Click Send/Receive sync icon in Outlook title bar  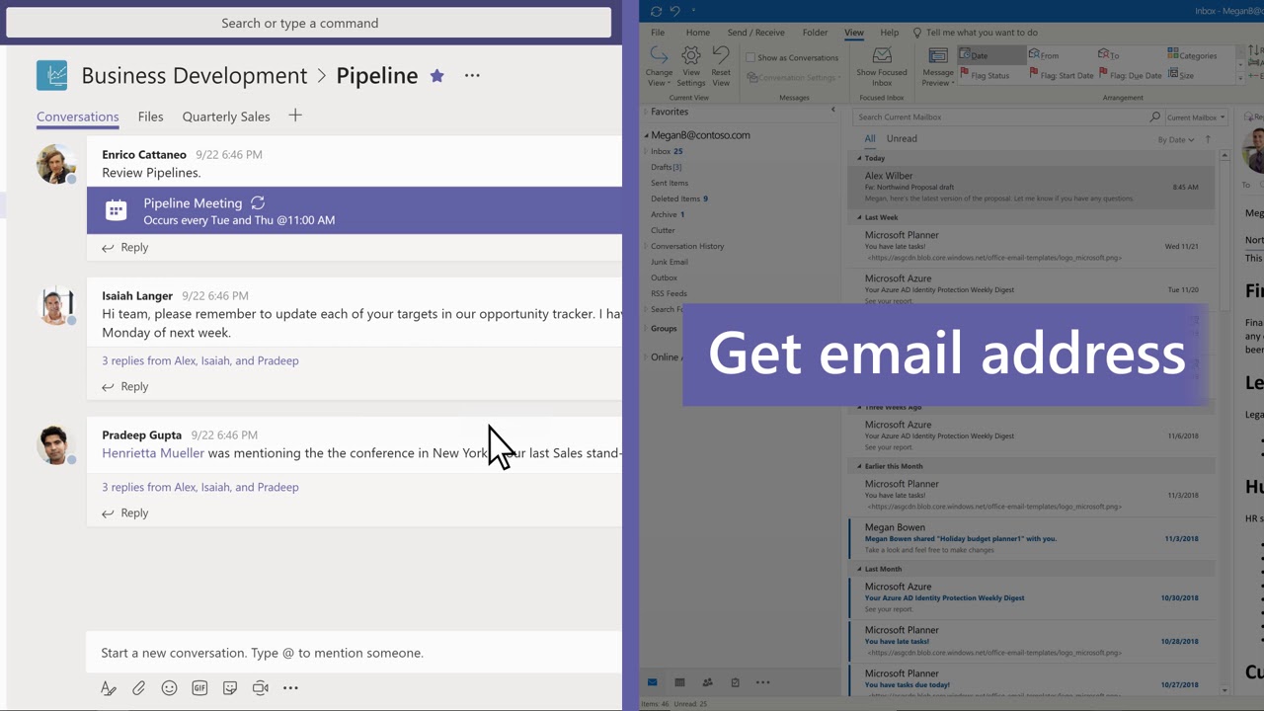[x=657, y=11]
